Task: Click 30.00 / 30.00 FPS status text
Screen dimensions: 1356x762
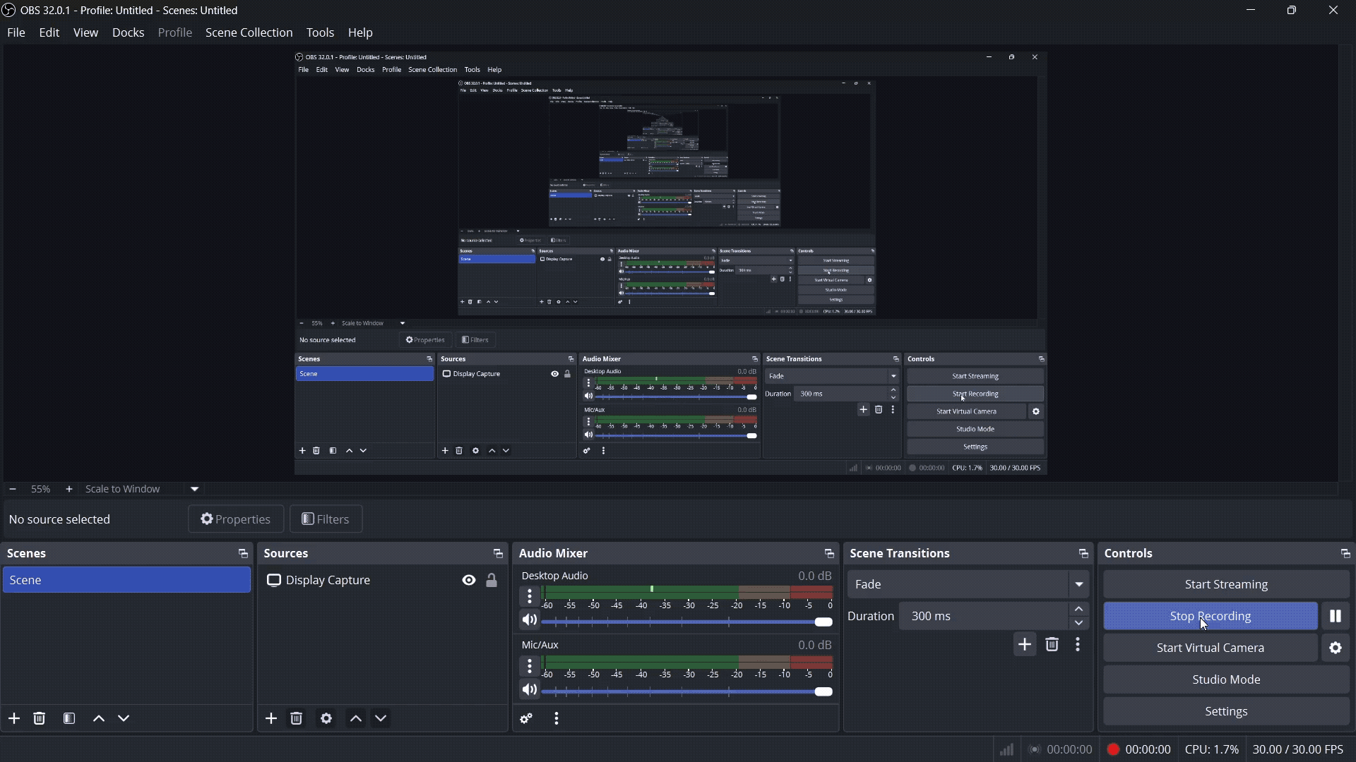Action: coord(1298,749)
